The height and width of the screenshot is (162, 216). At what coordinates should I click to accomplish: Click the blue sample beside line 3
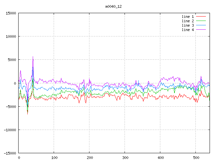[201, 25]
